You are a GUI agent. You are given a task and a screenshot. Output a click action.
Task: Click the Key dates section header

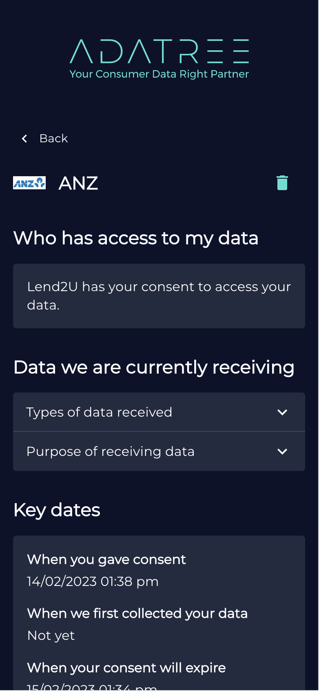(57, 510)
